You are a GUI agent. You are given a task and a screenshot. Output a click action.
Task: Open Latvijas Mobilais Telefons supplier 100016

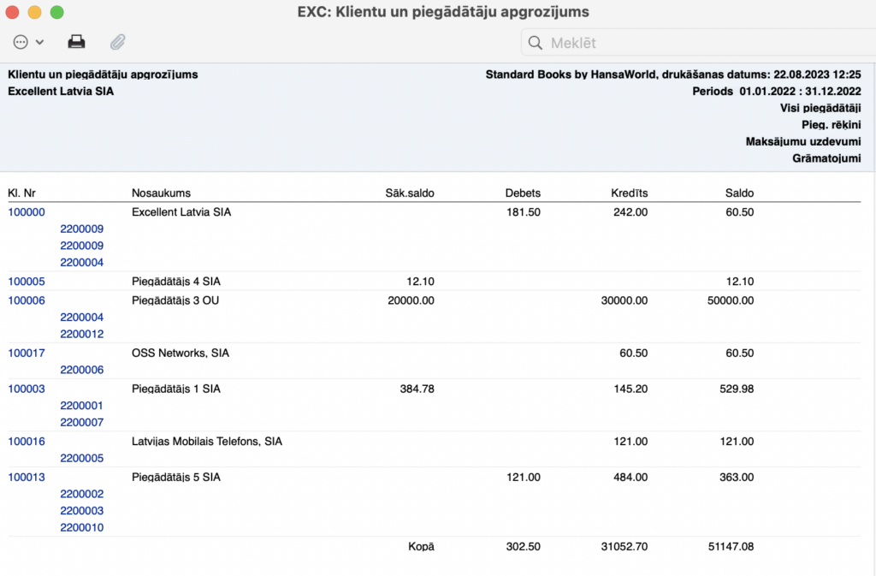27,442
